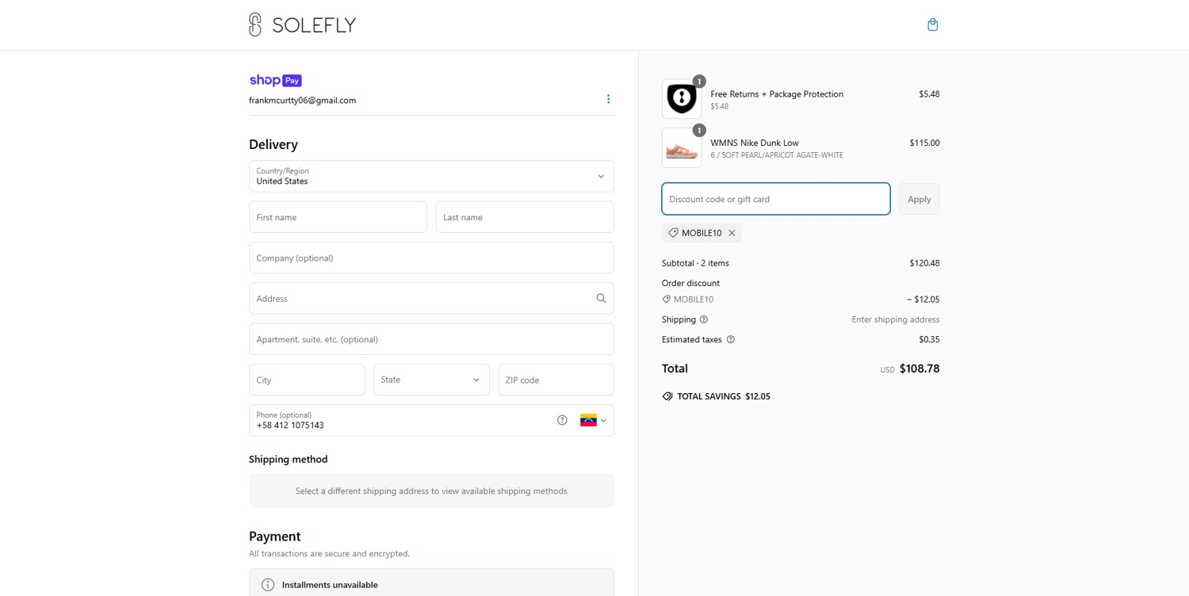Image resolution: width=1189 pixels, height=596 pixels.
Task: Click the $108.78 total amount
Action: pyautogui.click(x=919, y=369)
